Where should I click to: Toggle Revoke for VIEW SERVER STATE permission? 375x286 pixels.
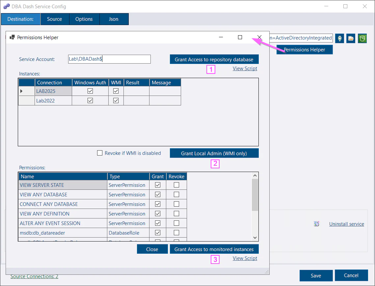point(176,185)
